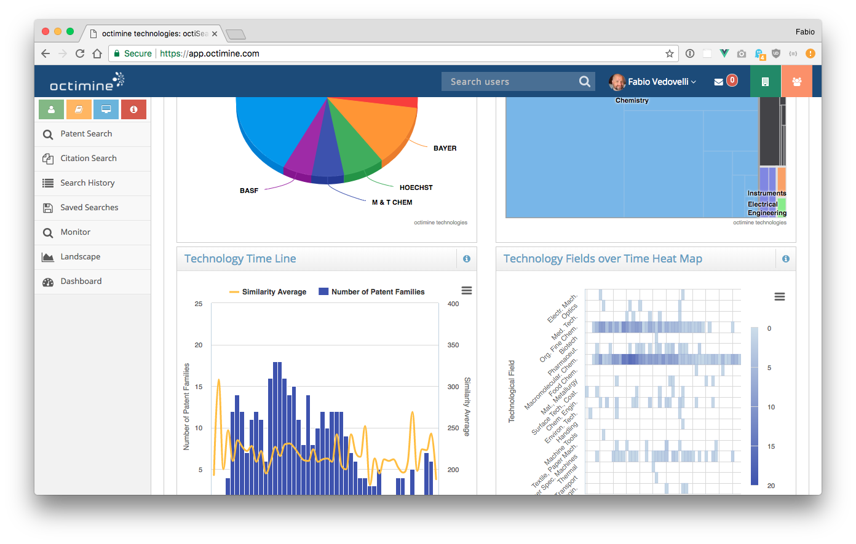Open the Dashboard page
The image size is (856, 544).
pyautogui.click(x=93, y=282)
